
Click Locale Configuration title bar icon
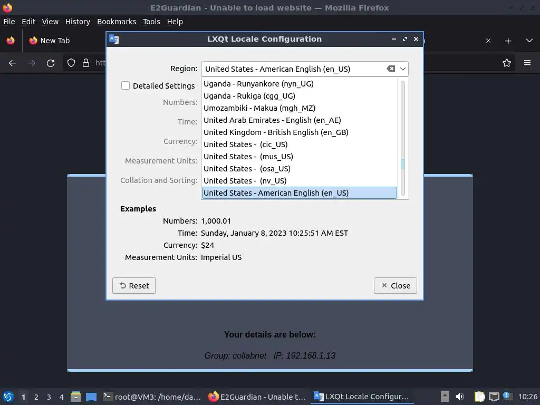[x=114, y=39]
